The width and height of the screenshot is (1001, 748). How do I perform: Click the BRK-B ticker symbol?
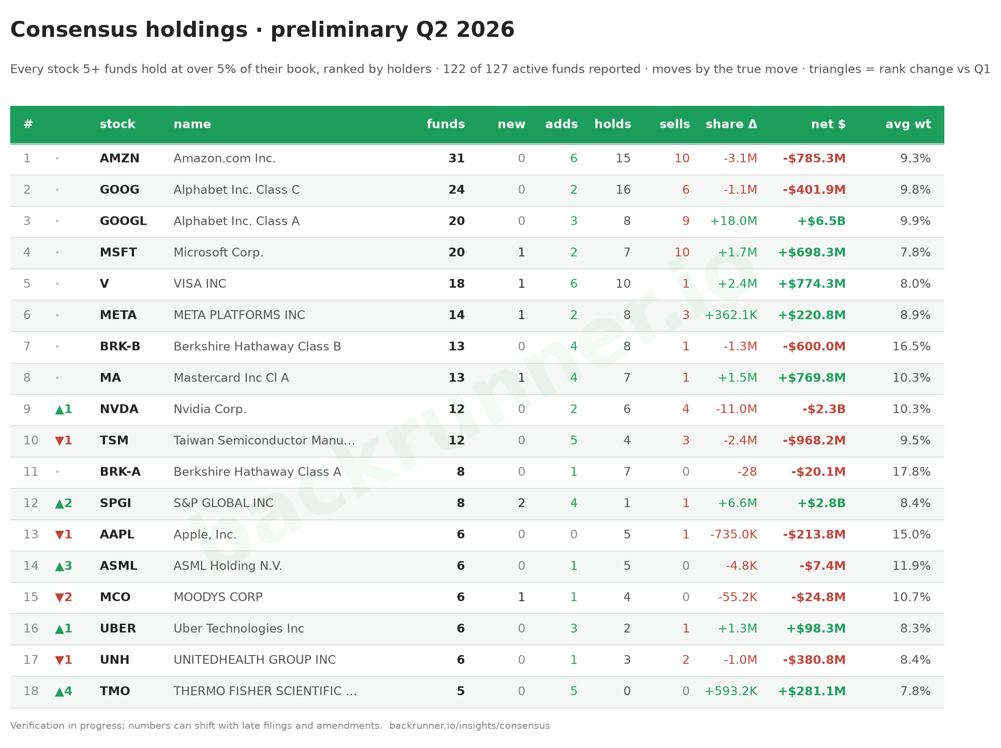tap(120, 346)
